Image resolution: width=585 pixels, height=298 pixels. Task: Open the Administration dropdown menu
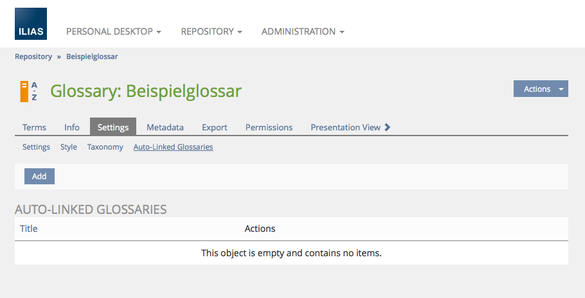tap(303, 31)
